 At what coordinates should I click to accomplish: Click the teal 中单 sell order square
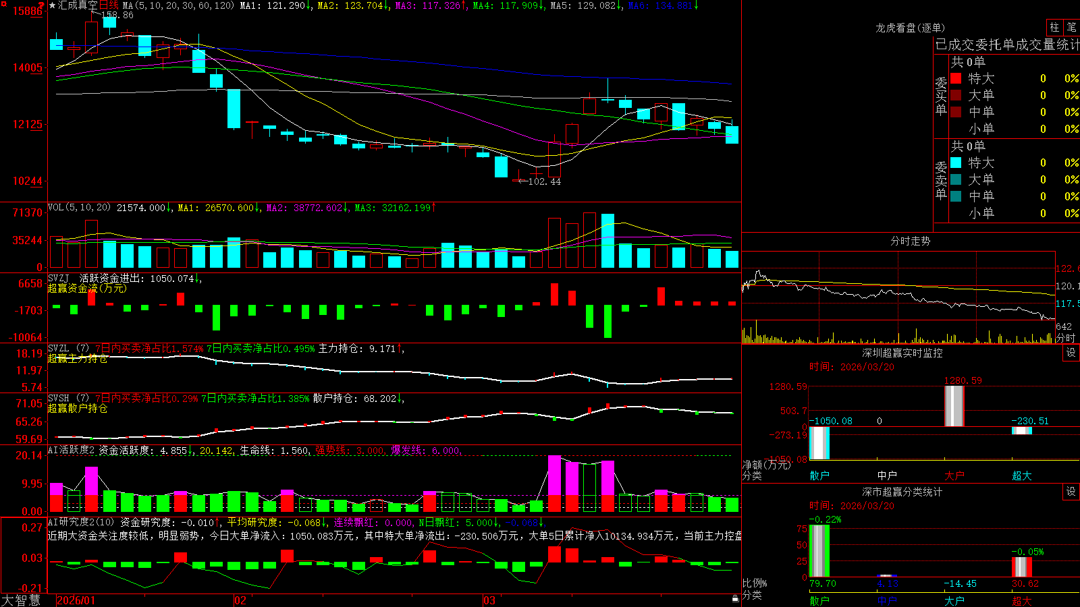[956, 196]
